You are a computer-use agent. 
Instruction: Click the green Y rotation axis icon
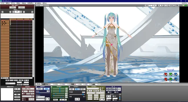[x=171, y=75]
